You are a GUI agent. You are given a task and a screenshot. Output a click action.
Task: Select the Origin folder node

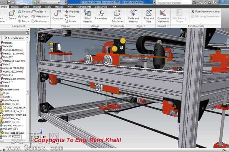tap(5, 93)
